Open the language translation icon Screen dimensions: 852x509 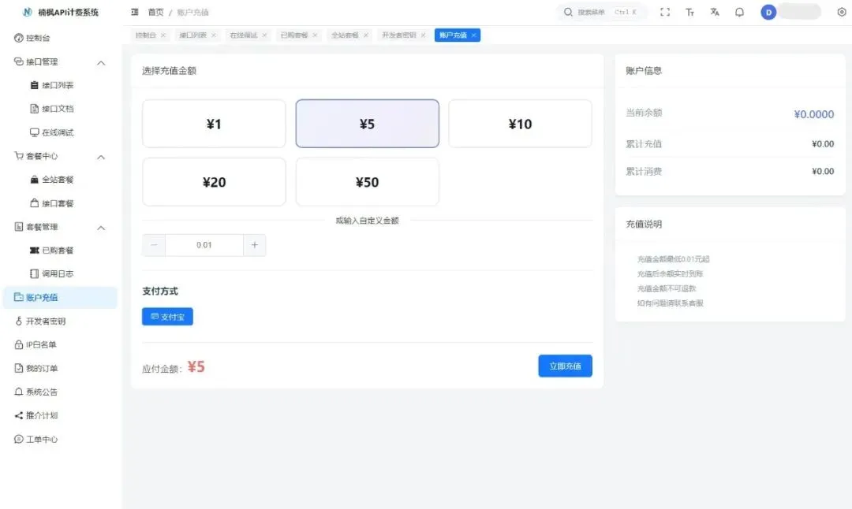[715, 12]
